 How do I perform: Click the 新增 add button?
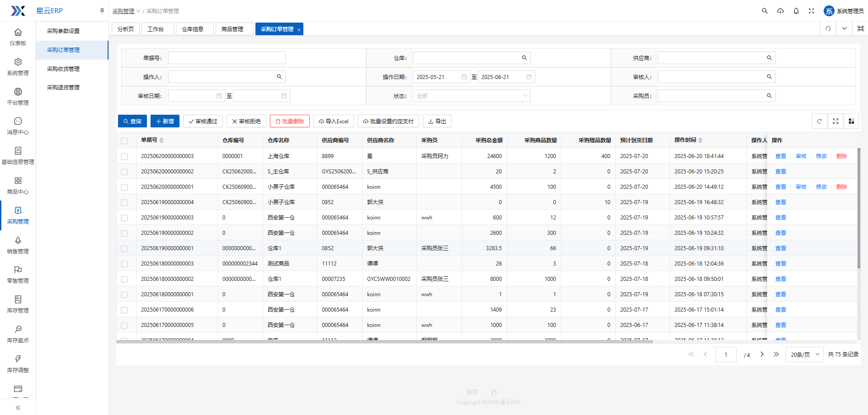(x=165, y=121)
